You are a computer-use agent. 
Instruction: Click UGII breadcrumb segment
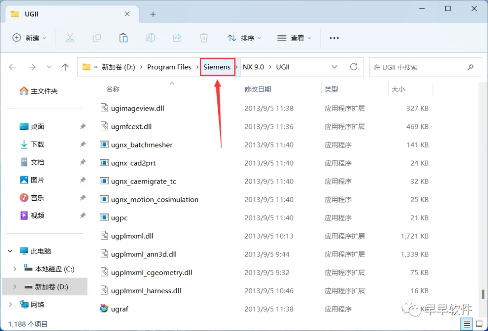coord(282,67)
